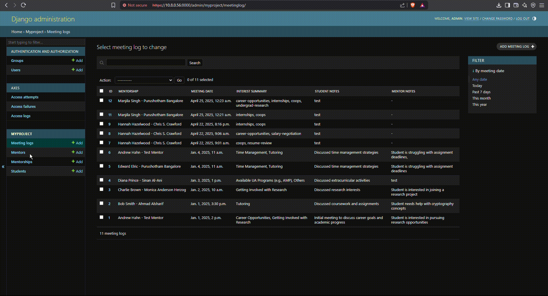Image resolution: width=548 pixels, height=296 pixels.
Task: Toggle the select-all checkbox in header
Action: tap(101, 91)
